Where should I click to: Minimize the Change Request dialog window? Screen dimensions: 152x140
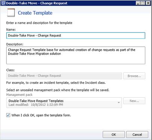pyautogui.click(x=138, y=3)
